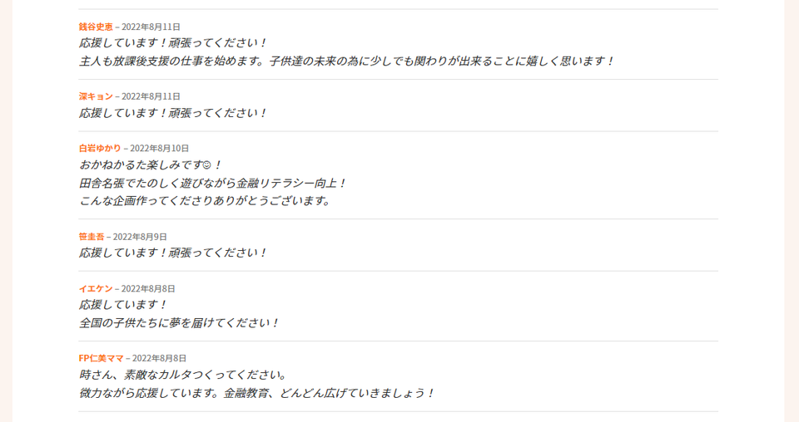Click the イエケン username
Viewport: 799px width, 422px height.
[96, 289]
